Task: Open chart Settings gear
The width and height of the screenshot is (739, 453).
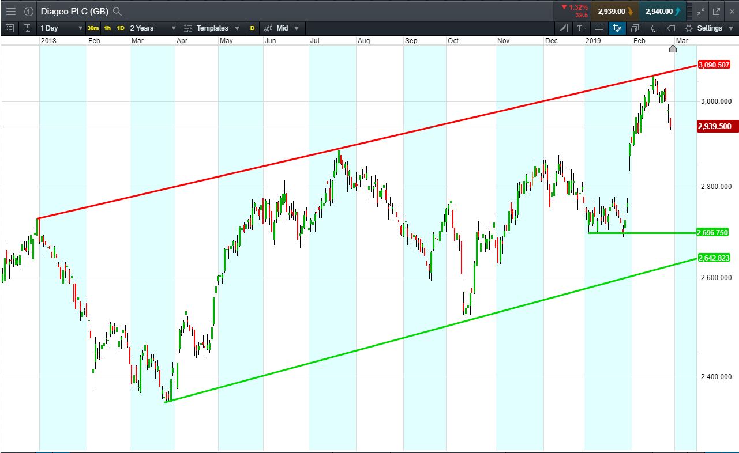Action: (x=689, y=28)
